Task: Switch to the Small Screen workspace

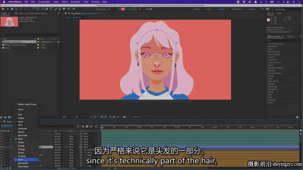Action: pyautogui.click(x=237, y=9)
